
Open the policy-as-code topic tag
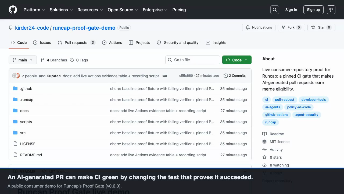(299, 107)
